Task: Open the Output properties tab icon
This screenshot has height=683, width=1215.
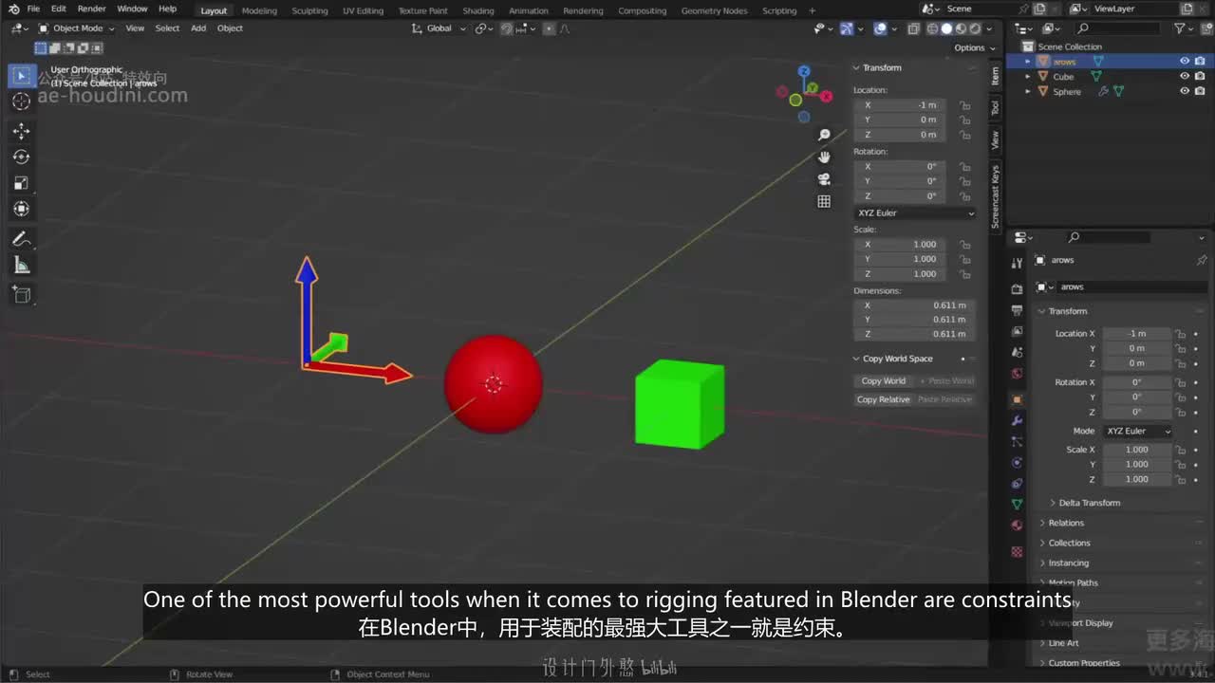Action: [x=1017, y=310]
